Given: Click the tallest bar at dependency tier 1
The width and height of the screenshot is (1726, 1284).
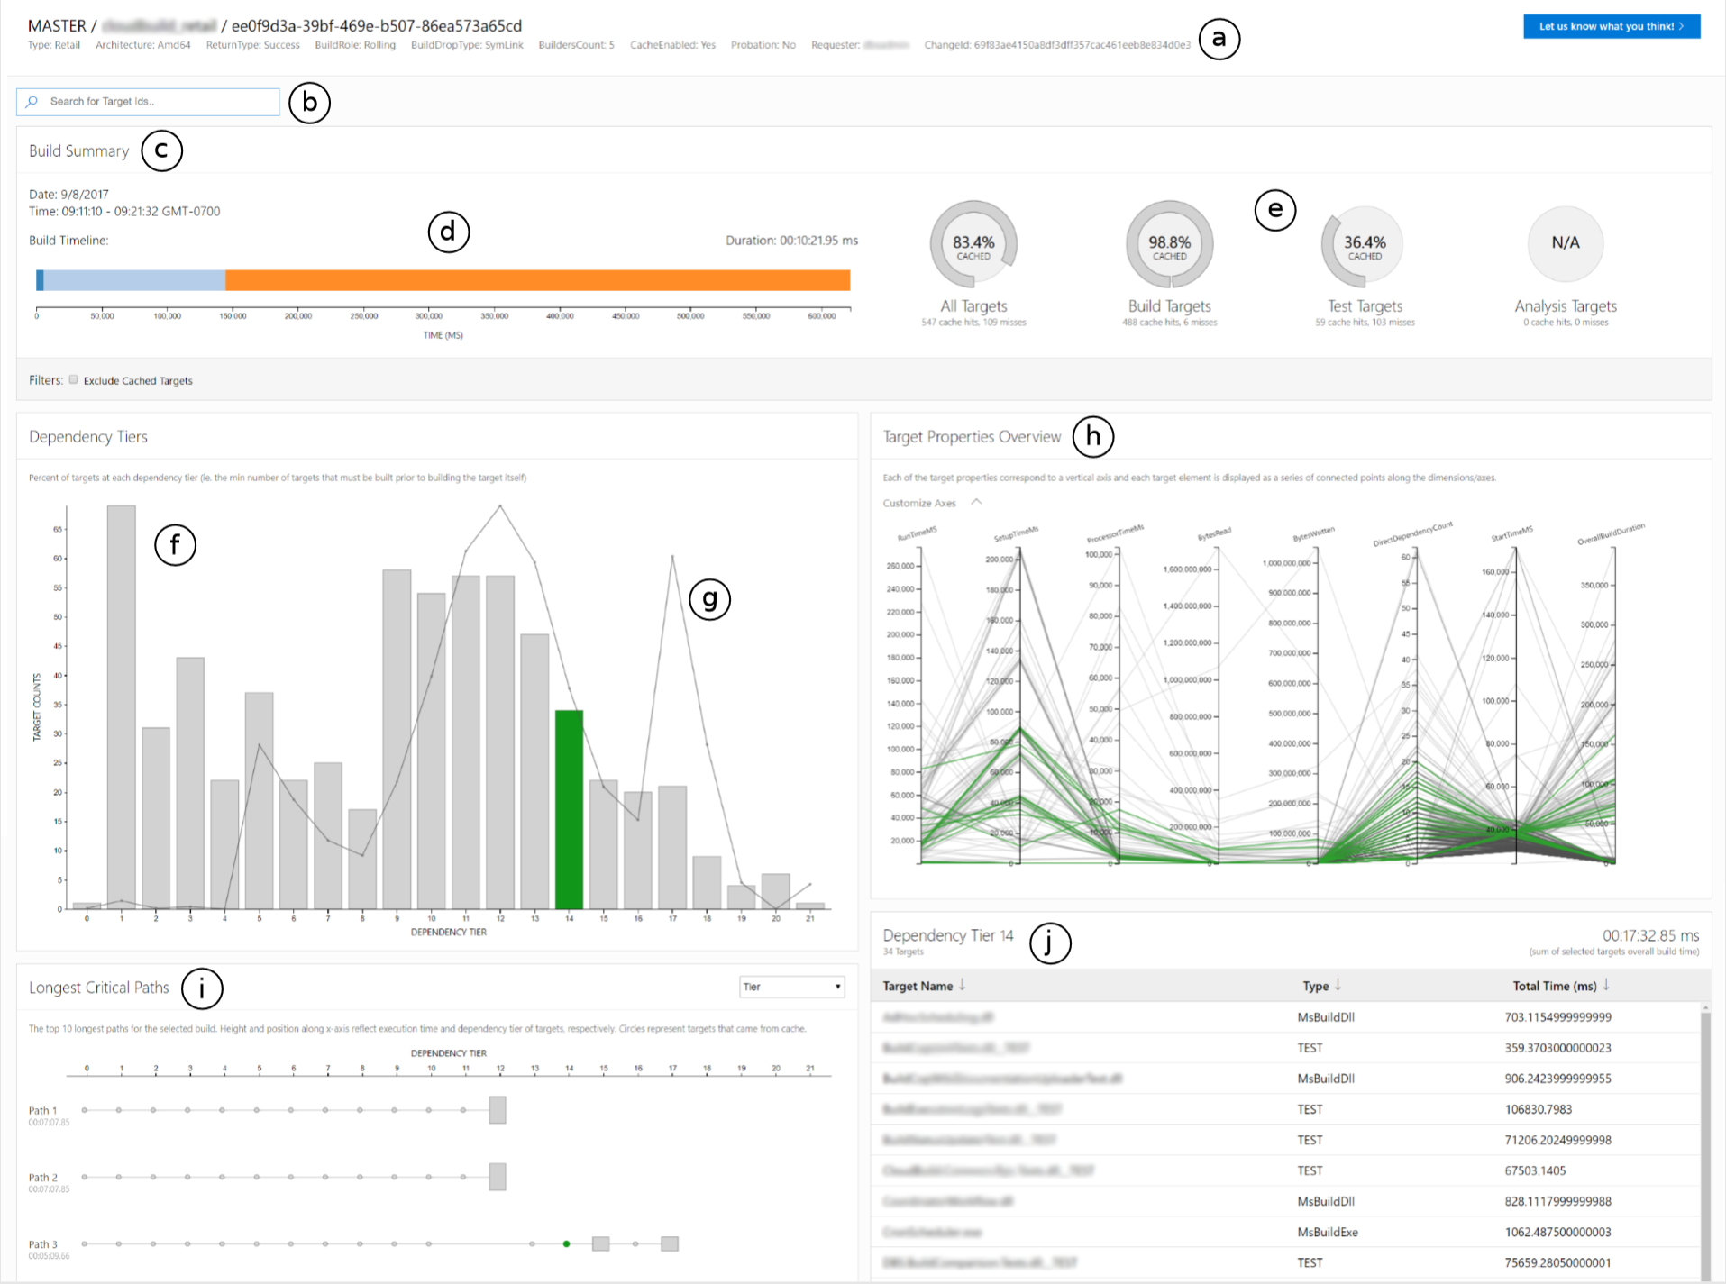Looking at the screenshot, I should click(x=122, y=706).
